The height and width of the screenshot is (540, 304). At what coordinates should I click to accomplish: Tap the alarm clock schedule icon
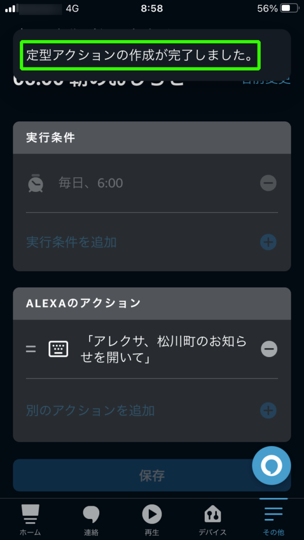[x=35, y=183]
